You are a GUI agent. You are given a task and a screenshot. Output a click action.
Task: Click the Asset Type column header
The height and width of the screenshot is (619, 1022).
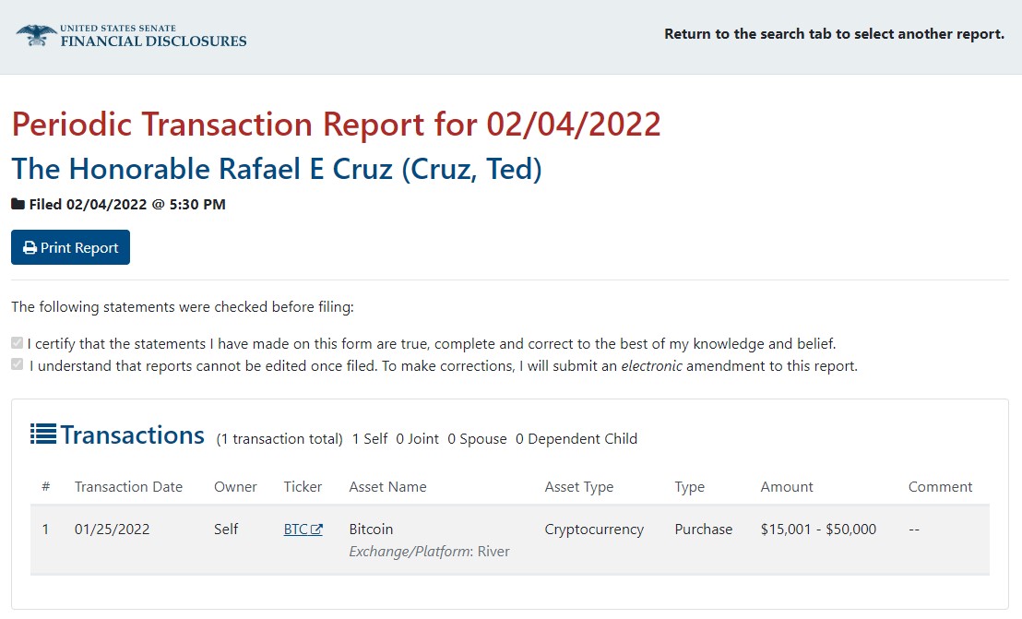[578, 487]
